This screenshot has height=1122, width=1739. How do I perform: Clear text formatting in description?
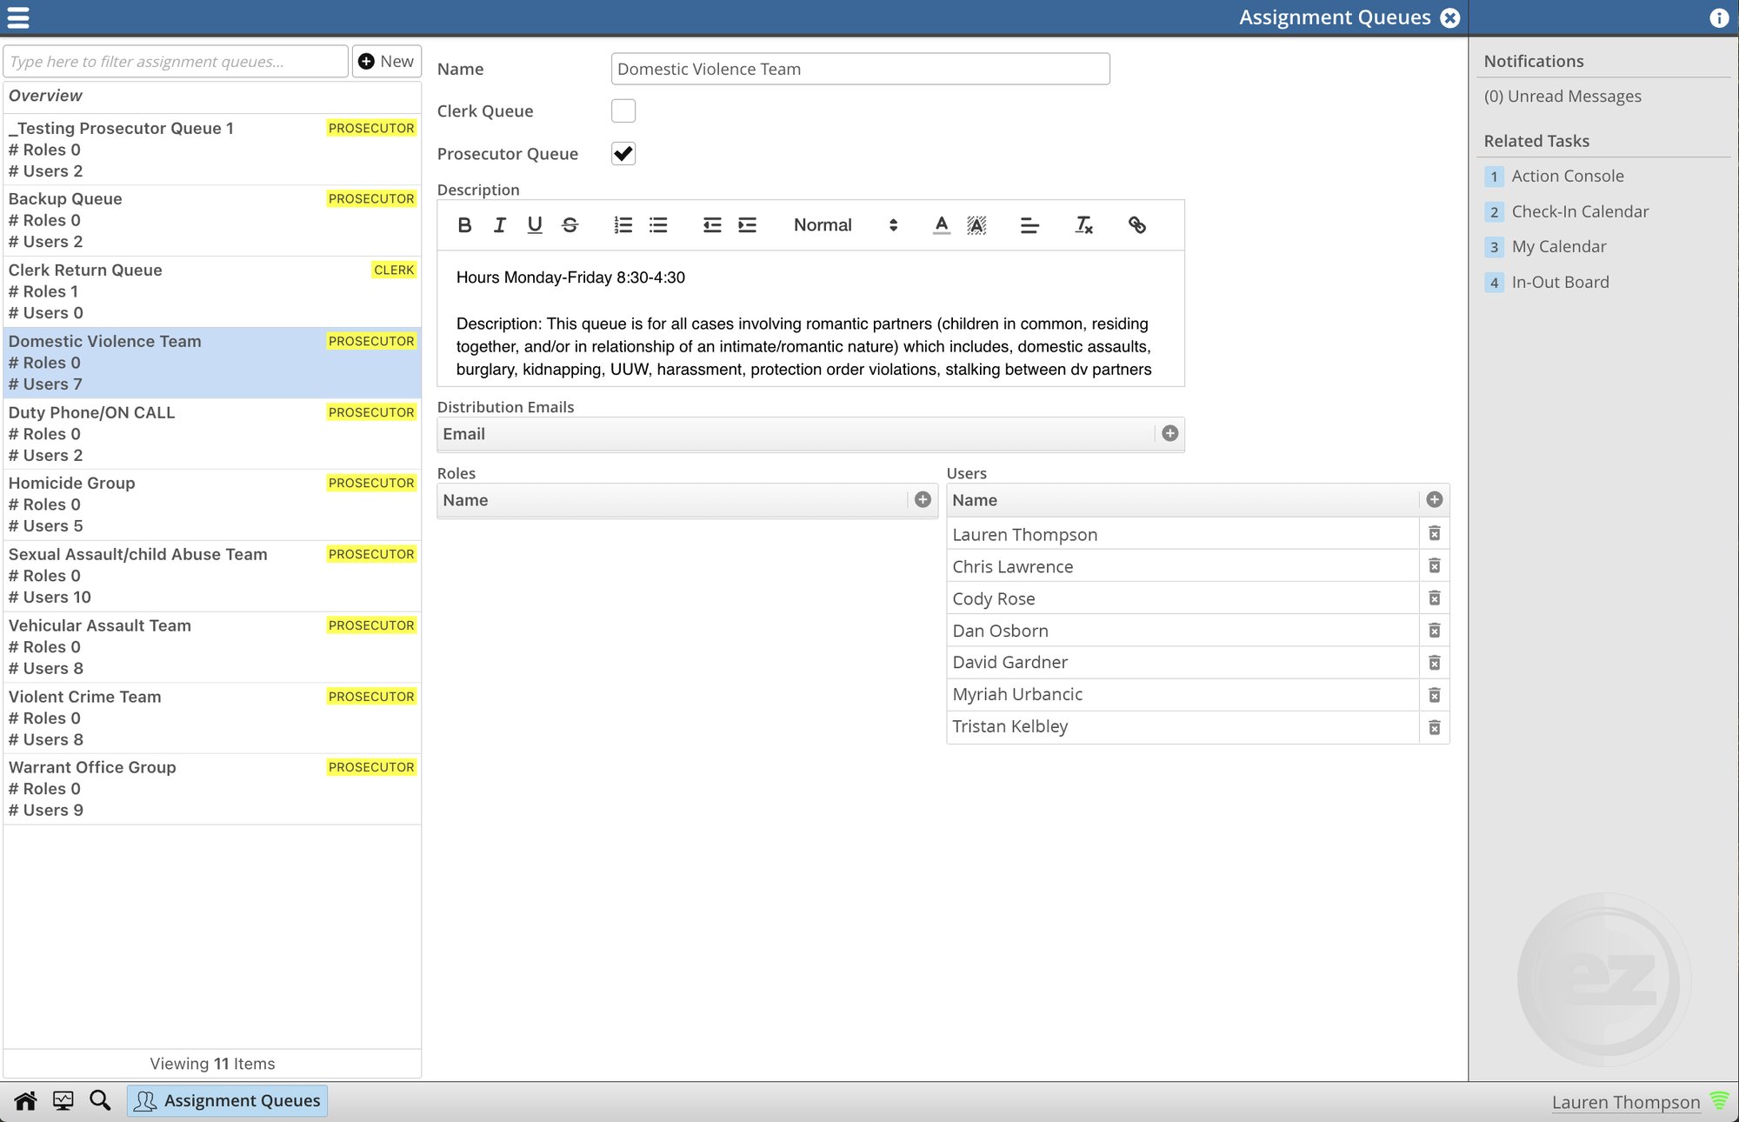pyautogui.click(x=1083, y=225)
